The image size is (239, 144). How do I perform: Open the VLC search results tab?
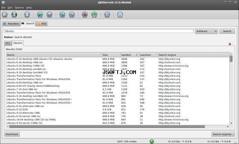[8, 43]
